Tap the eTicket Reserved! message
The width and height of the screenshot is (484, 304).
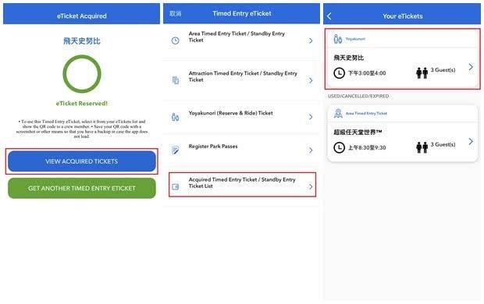click(82, 104)
